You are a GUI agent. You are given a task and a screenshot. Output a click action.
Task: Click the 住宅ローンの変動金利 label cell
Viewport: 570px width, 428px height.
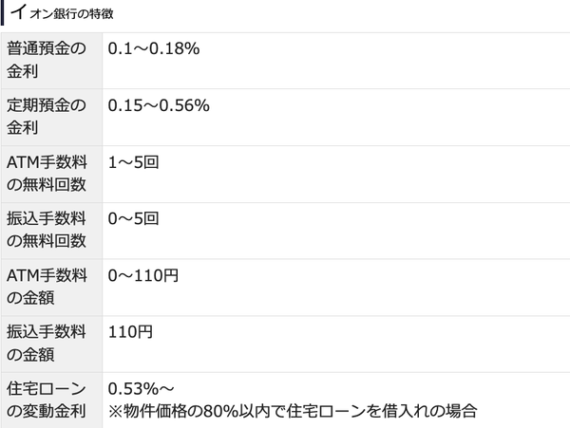coord(50,400)
